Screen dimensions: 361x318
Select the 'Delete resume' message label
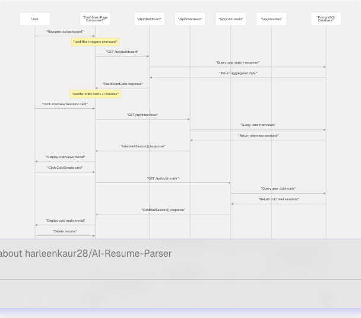pyautogui.click(x=65, y=231)
